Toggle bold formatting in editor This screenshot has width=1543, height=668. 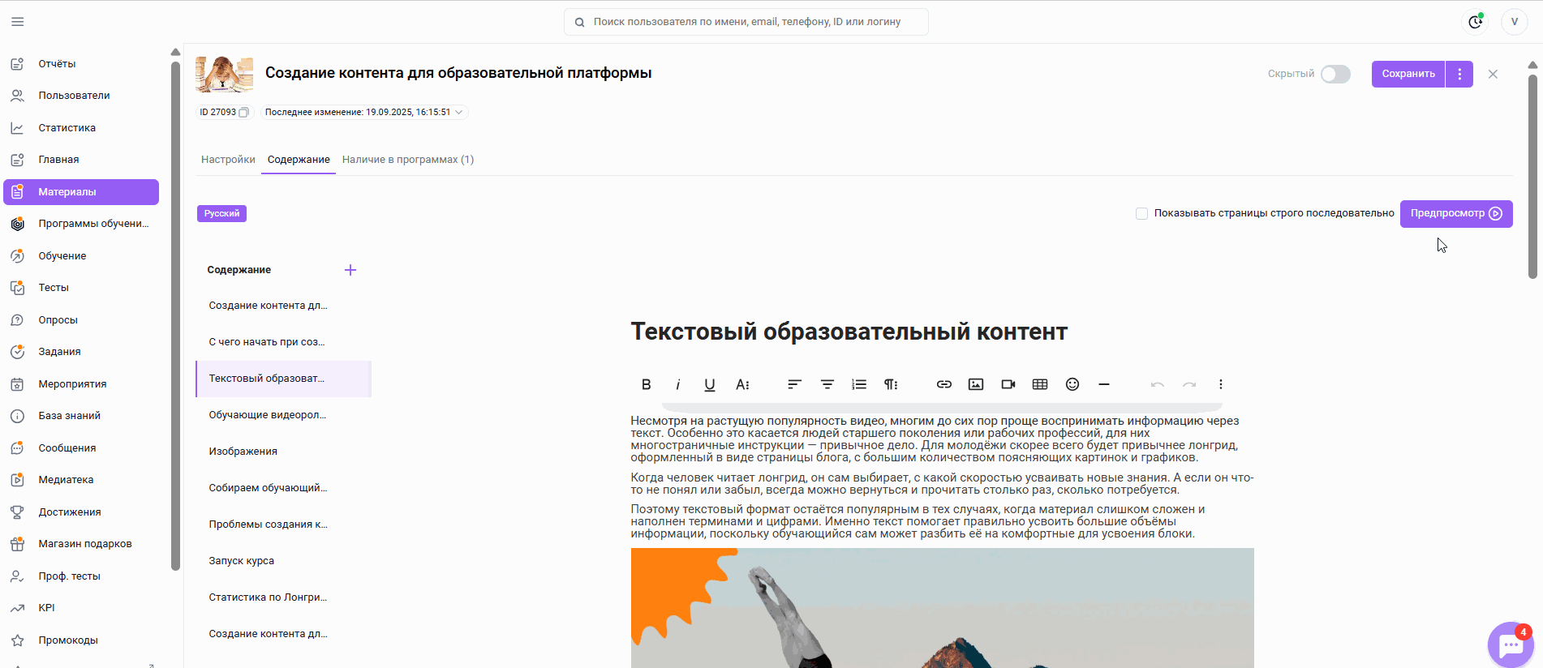coord(647,384)
